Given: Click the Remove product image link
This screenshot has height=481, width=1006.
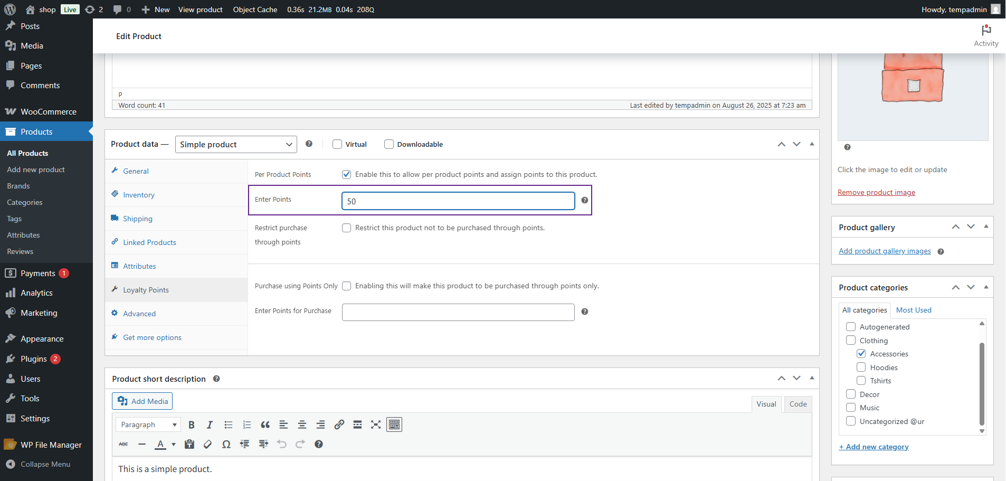Looking at the screenshot, I should [x=876, y=193].
